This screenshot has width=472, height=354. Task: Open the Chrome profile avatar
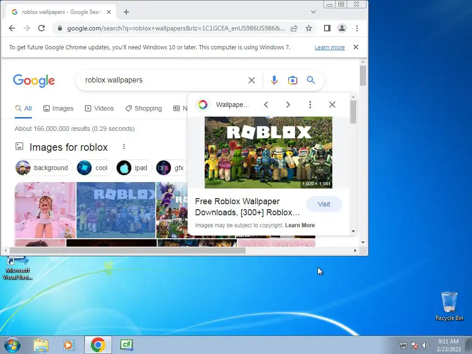[x=342, y=28]
